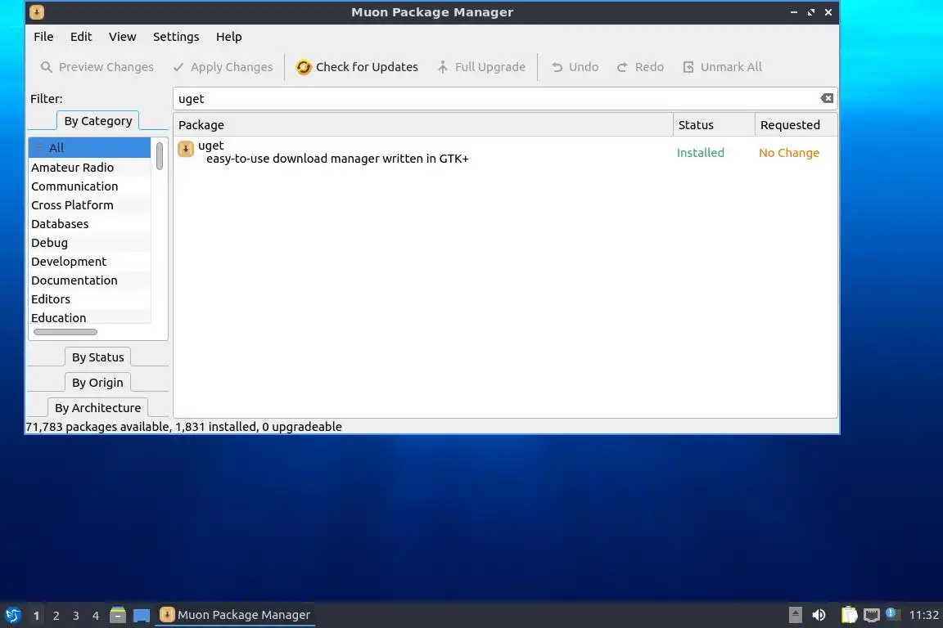Select the Education category
Screen dimensions: 943x628
coord(89,316)
